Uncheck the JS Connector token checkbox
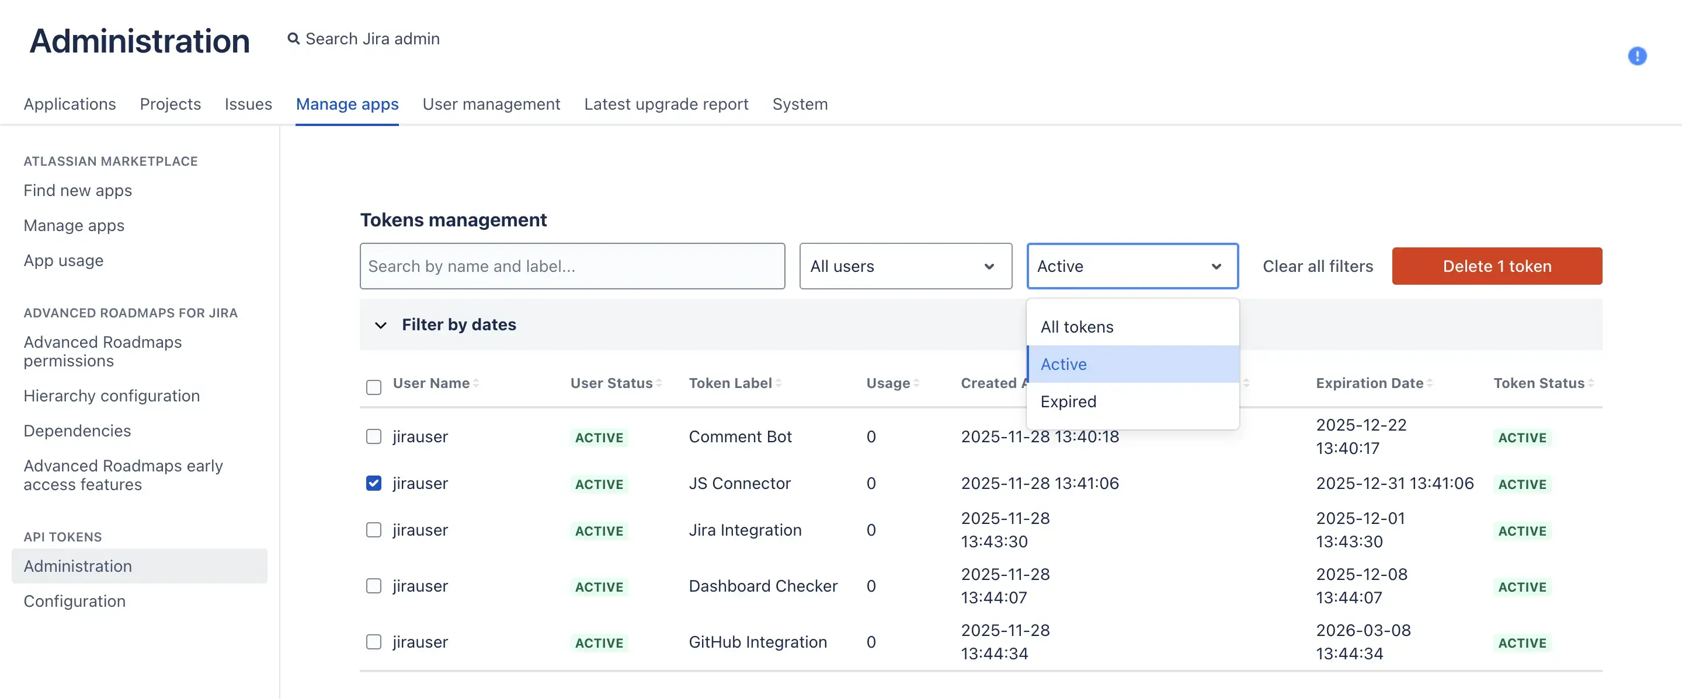 [x=374, y=483]
